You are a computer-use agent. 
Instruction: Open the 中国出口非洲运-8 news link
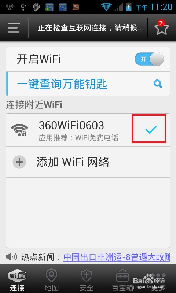[117, 257]
